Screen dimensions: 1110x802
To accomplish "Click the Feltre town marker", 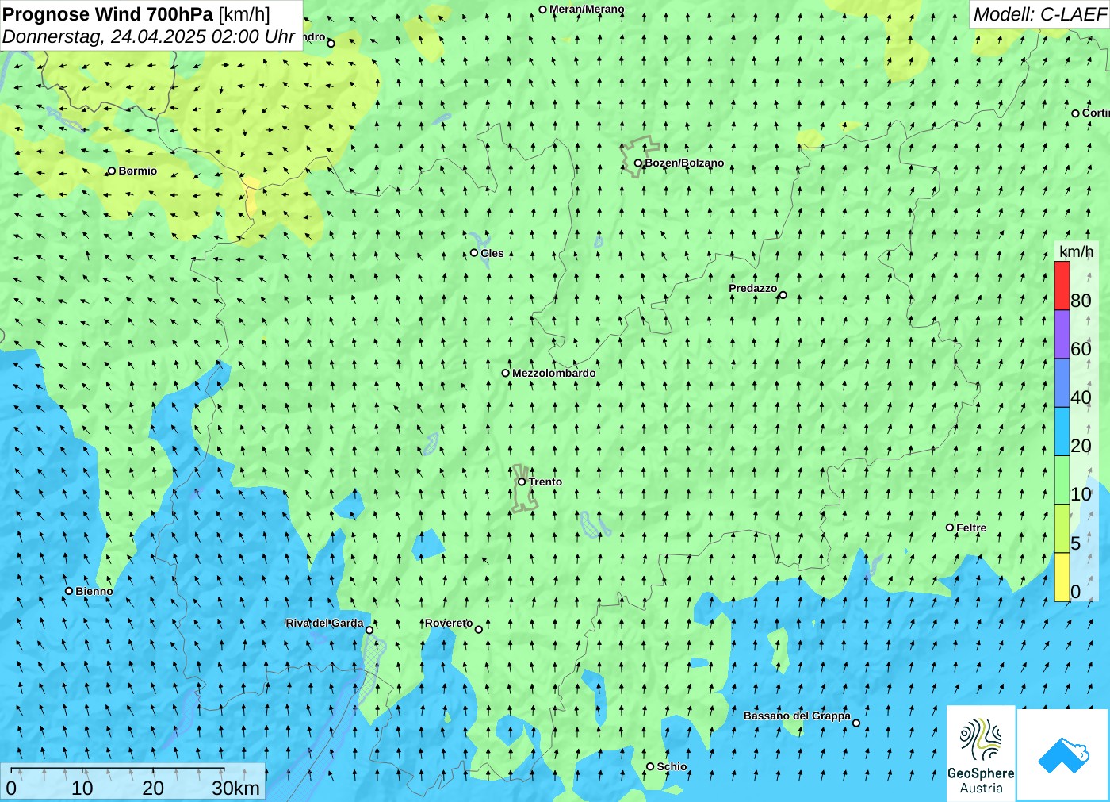I will click(950, 528).
